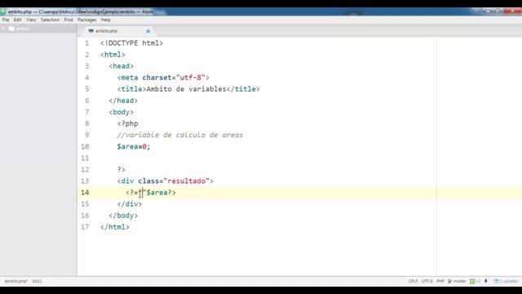Click the green git added-lines icon
This screenshot has width=522, height=294.
tap(472, 281)
